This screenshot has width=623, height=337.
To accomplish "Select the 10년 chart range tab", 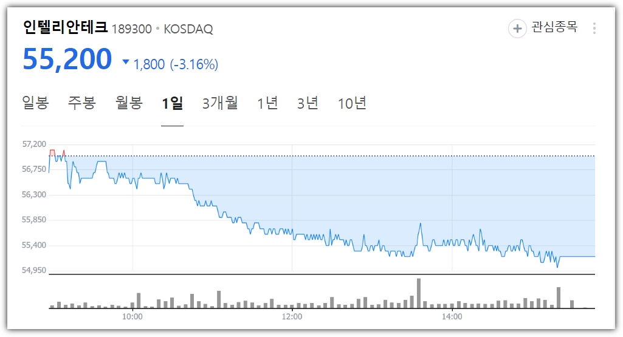I will [x=352, y=103].
